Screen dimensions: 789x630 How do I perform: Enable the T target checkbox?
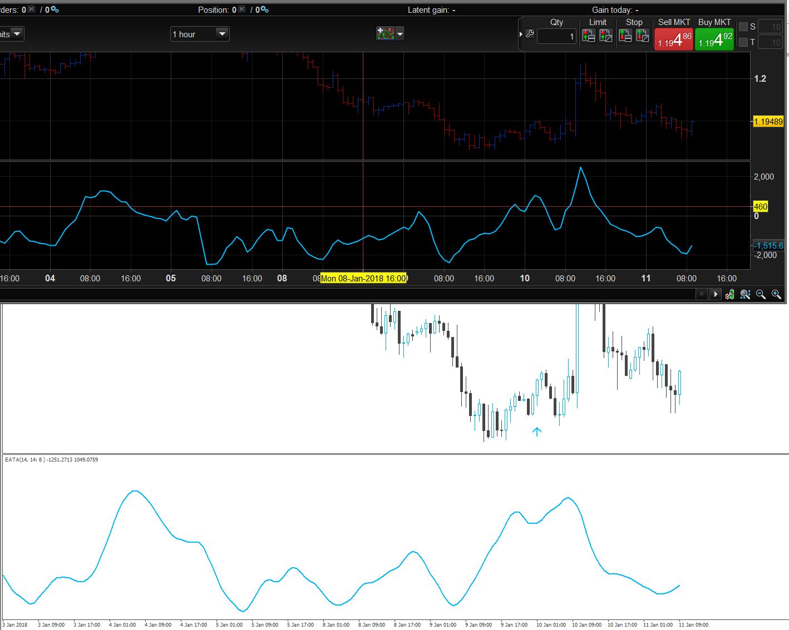tap(744, 42)
